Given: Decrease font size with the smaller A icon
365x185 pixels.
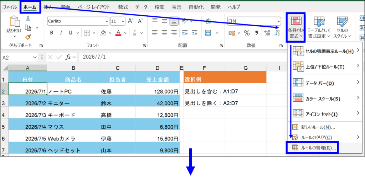Looking at the screenshot, I should coord(140,21).
